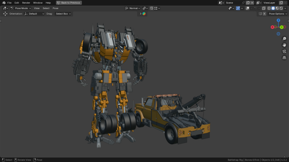Screen dimensions: 289x162
Task: Open the Pose Options dropdown
Action: pos(277,14)
